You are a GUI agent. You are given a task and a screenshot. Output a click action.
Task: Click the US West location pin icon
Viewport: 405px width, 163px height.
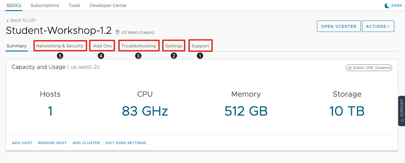[117, 32]
